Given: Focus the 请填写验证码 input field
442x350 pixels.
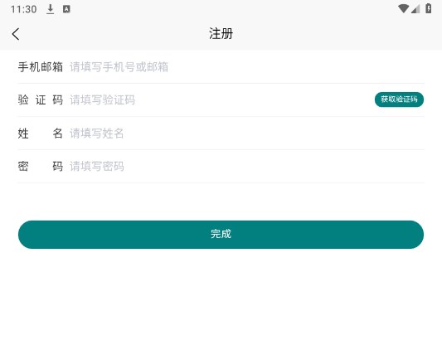Looking at the screenshot, I should (x=220, y=100).
